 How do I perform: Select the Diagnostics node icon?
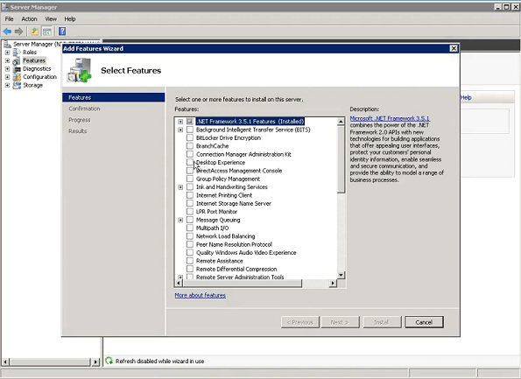(17, 69)
